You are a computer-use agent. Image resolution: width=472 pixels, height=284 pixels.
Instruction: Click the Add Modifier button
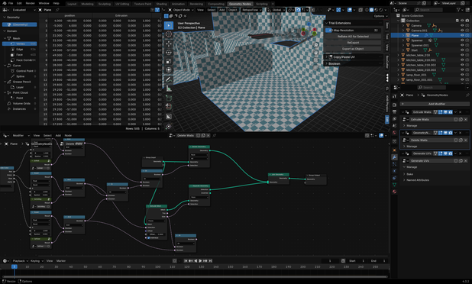pos(435,104)
